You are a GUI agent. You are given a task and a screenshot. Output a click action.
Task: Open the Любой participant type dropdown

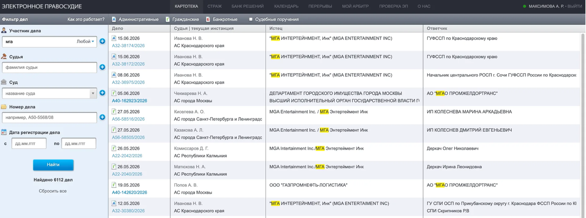point(86,41)
